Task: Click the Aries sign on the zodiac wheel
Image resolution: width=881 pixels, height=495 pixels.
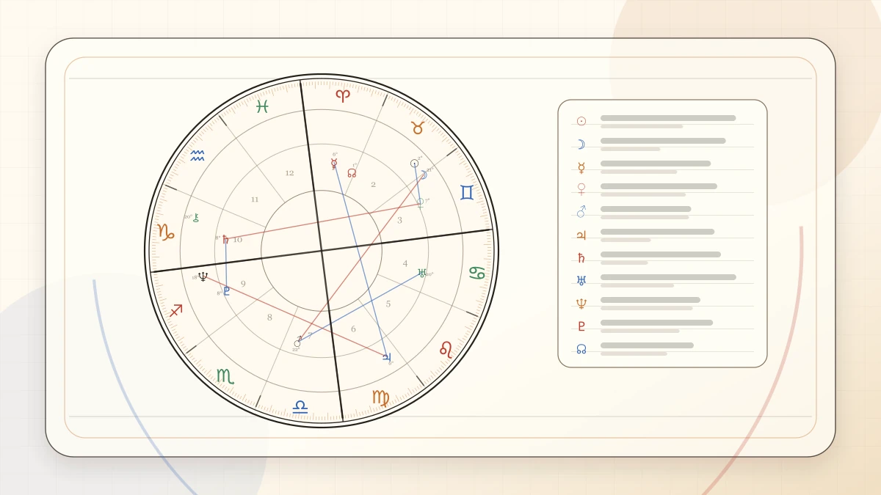Action: point(343,95)
